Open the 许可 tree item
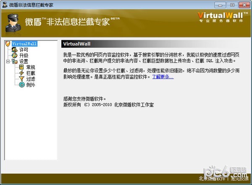 [24, 50]
